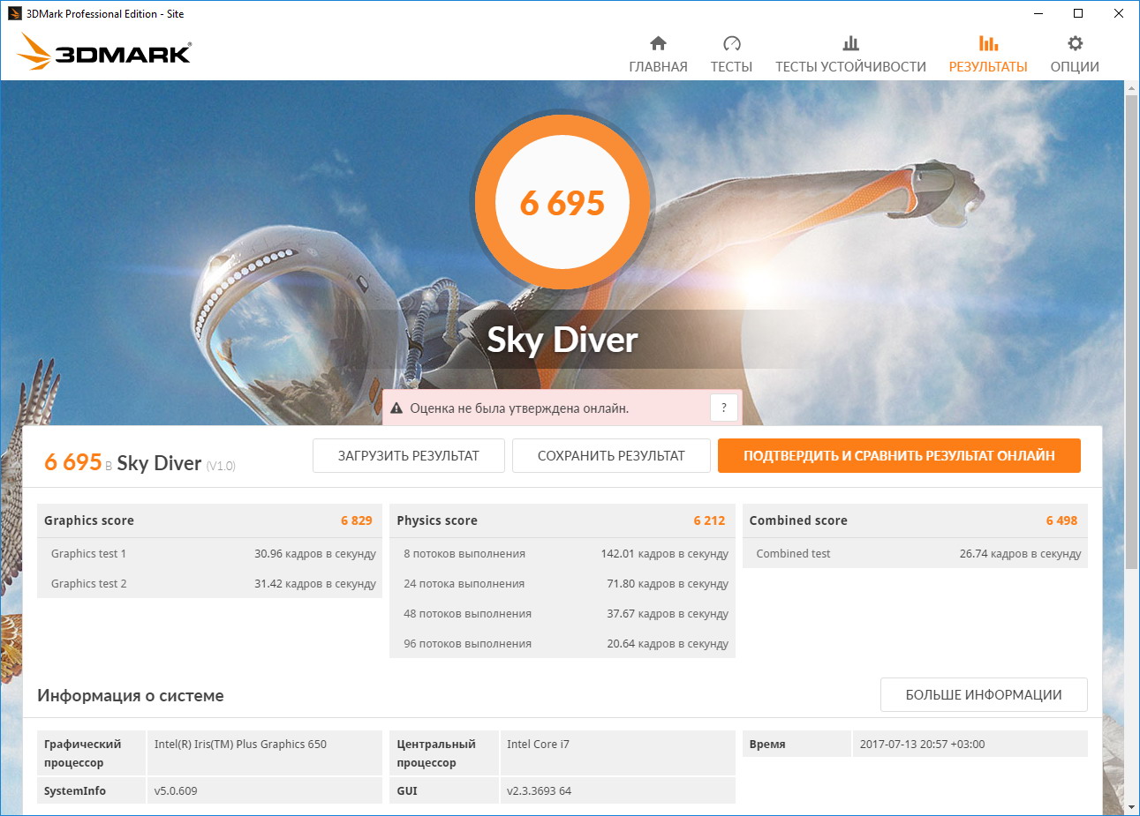The width and height of the screenshot is (1140, 816).
Task: Click the Время label
Action: point(767,745)
